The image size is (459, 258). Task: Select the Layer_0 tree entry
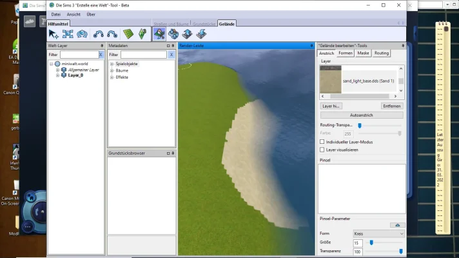point(75,75)
